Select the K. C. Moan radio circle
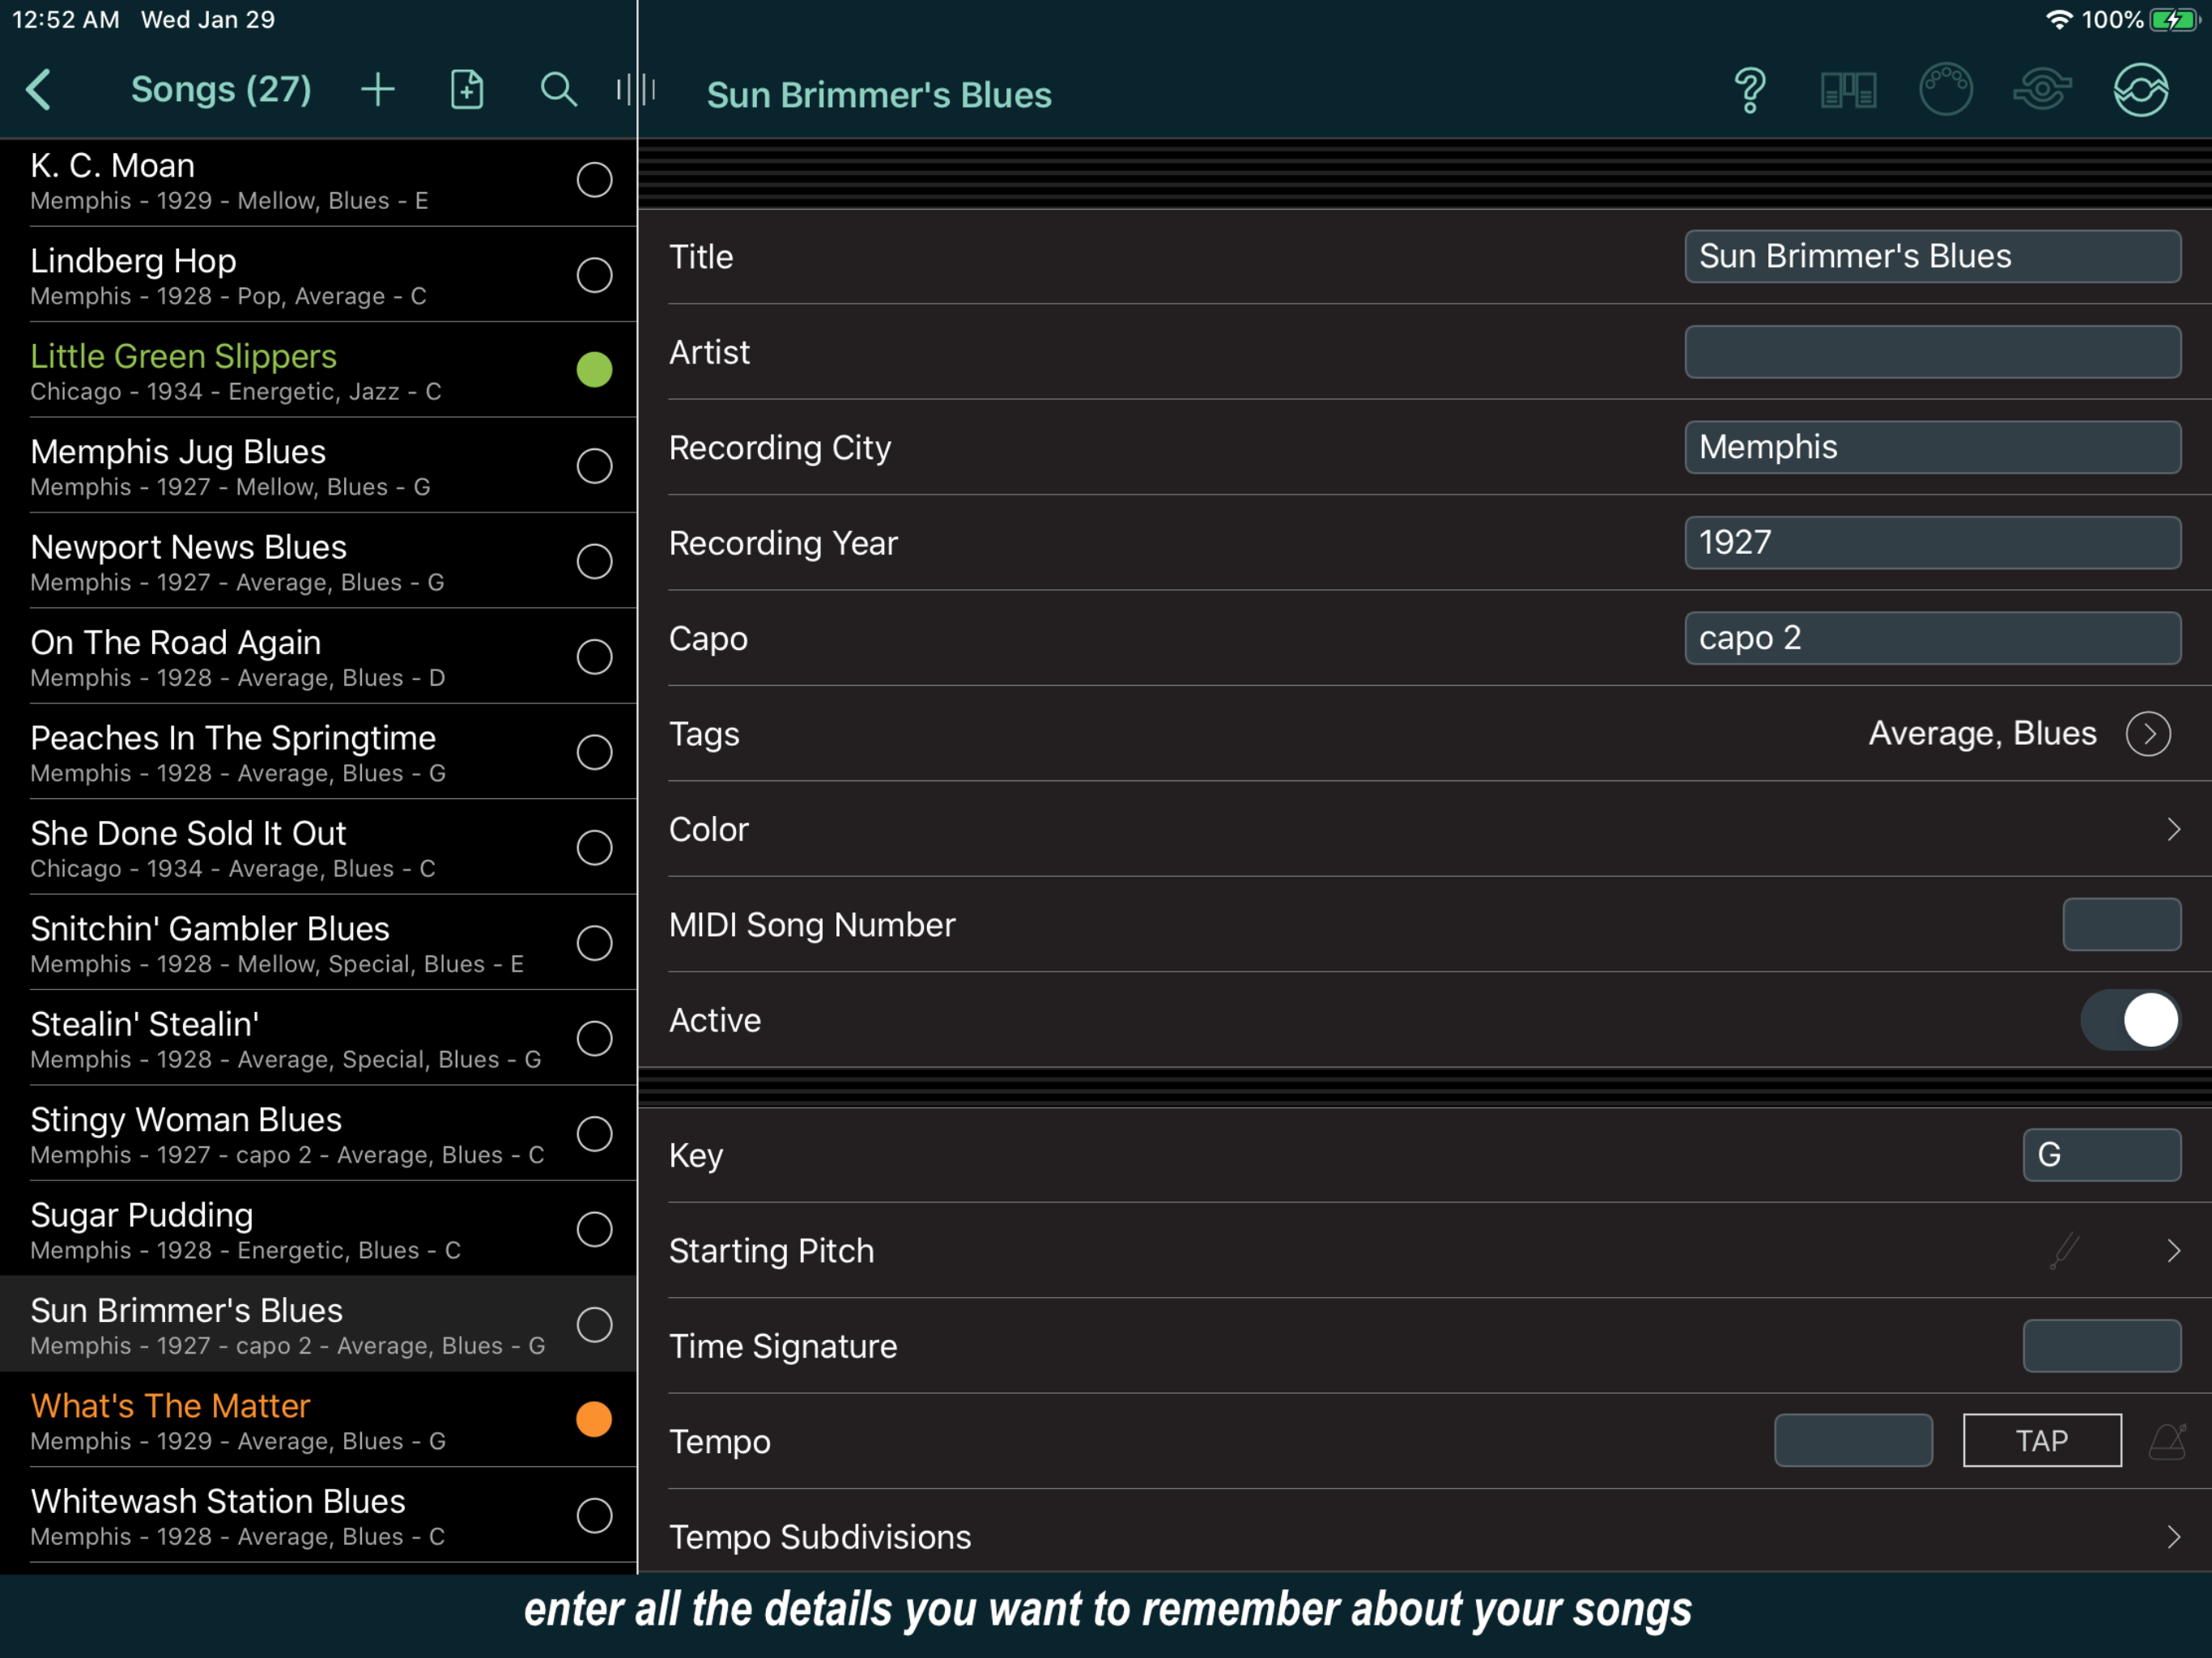 click(x=594, y=180)
